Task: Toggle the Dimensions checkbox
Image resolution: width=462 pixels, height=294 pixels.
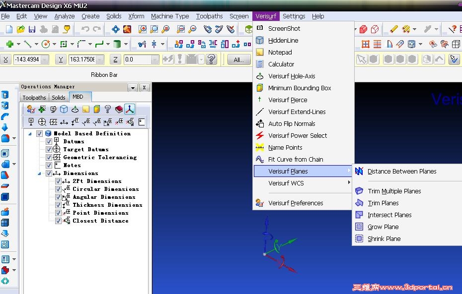Action: (x=49, y=173)
